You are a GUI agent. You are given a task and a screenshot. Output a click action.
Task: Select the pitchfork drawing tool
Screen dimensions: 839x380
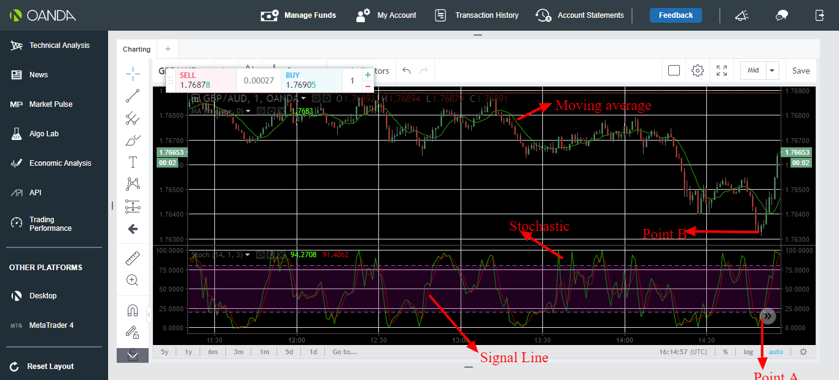click(x=133, y=118)
